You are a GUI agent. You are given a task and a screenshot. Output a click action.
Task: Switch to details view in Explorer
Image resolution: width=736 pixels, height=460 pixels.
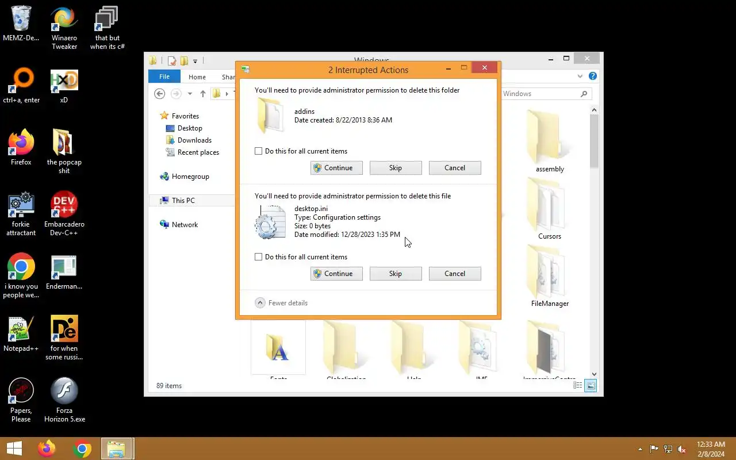tap(578, 386)
